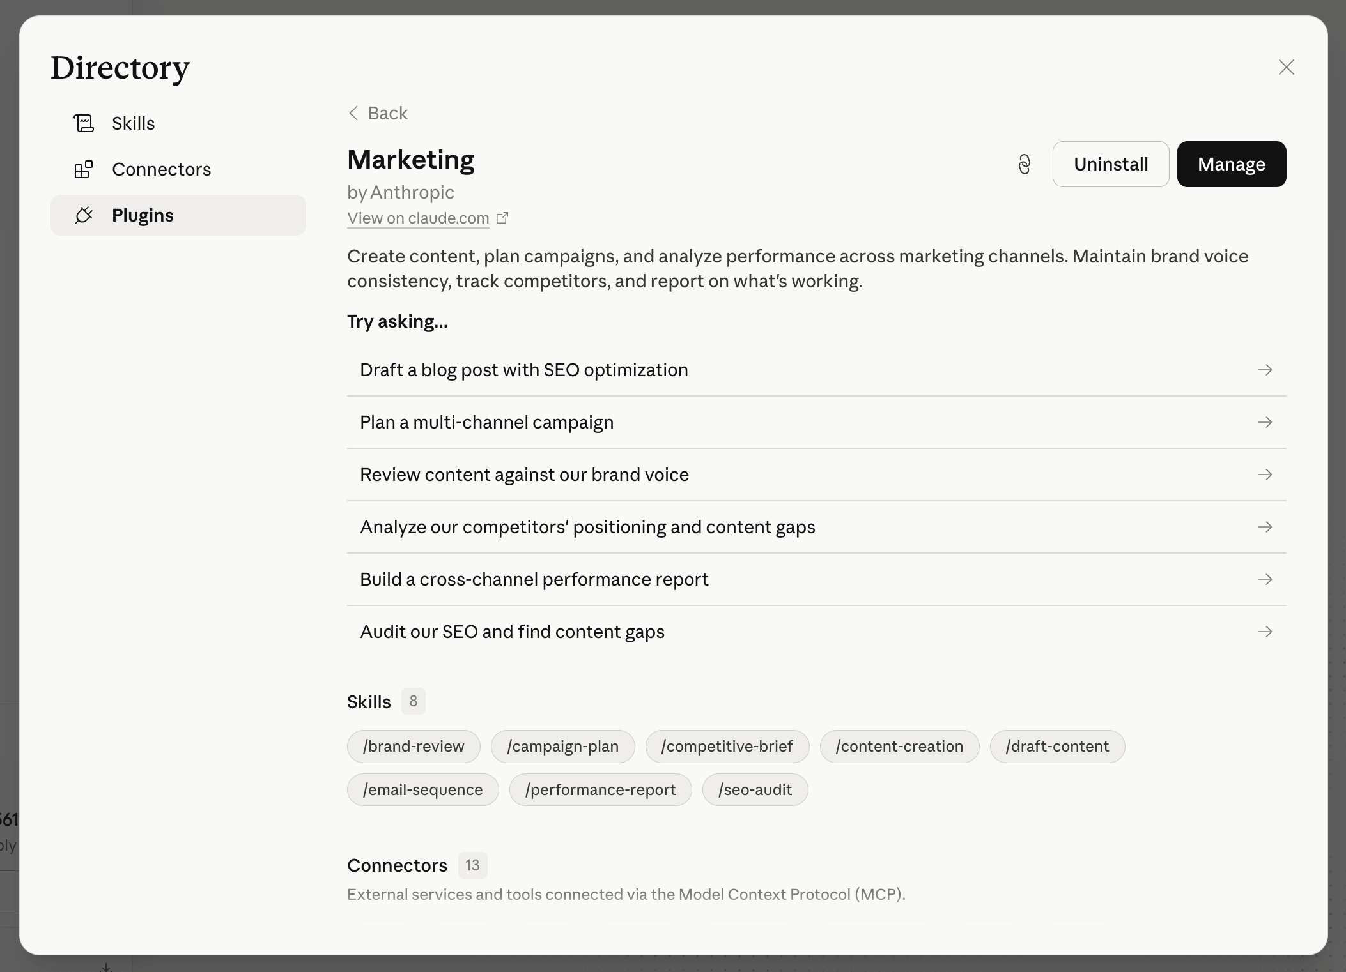Open View on claude.com link

pyautogui.click(x=418, y=218)
